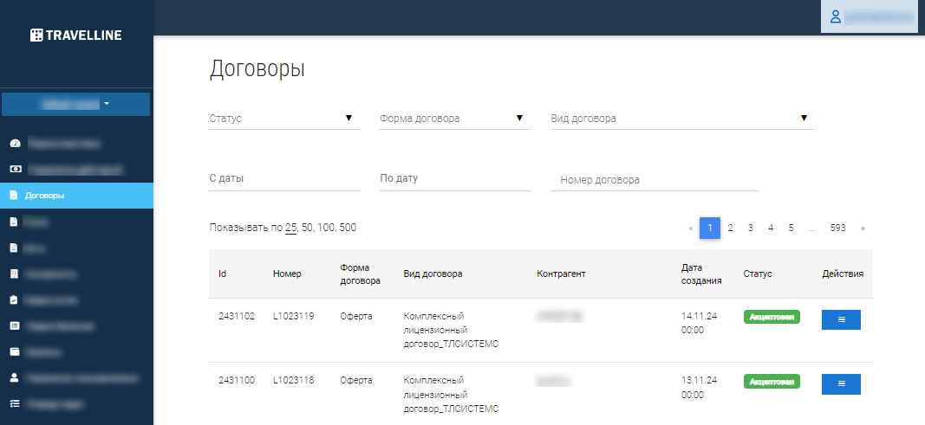
Task: Click contract type text in row L1023118
Action: point(452,395)
